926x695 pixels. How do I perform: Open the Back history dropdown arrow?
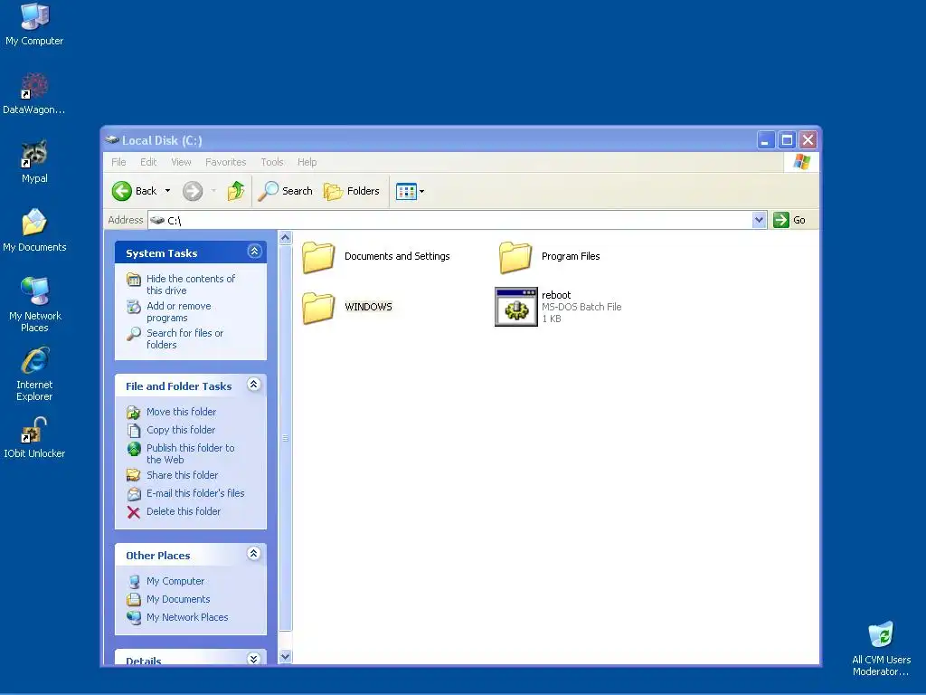pyautogui.click(x=167, y=191)
